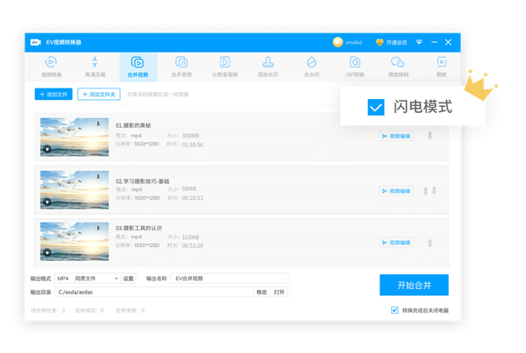The image size is (526, 353).
Task: Click the title 01.摄影的奥秘
Action: [x=133, y=126]
